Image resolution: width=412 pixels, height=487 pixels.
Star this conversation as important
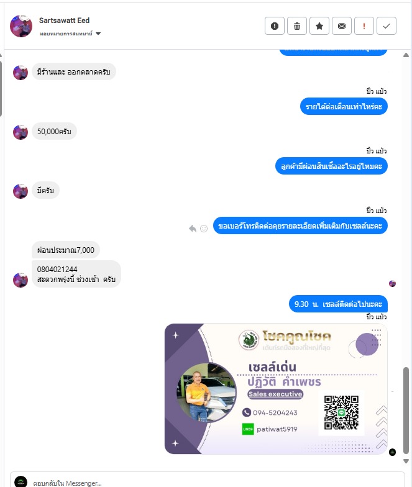coord(319,26)
